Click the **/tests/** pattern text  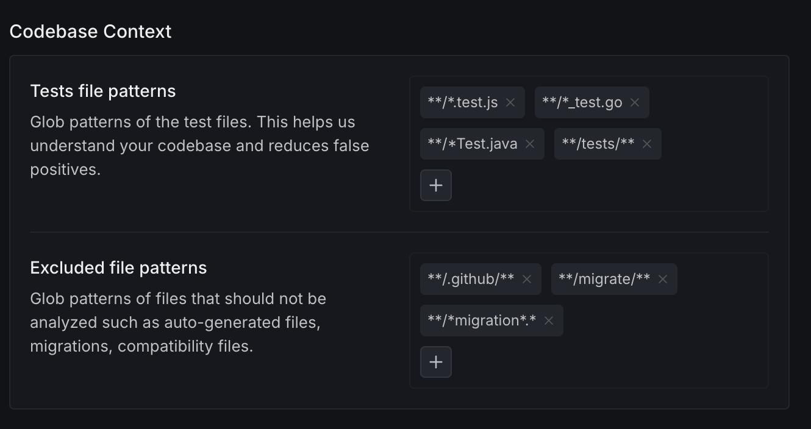point(598,144)
